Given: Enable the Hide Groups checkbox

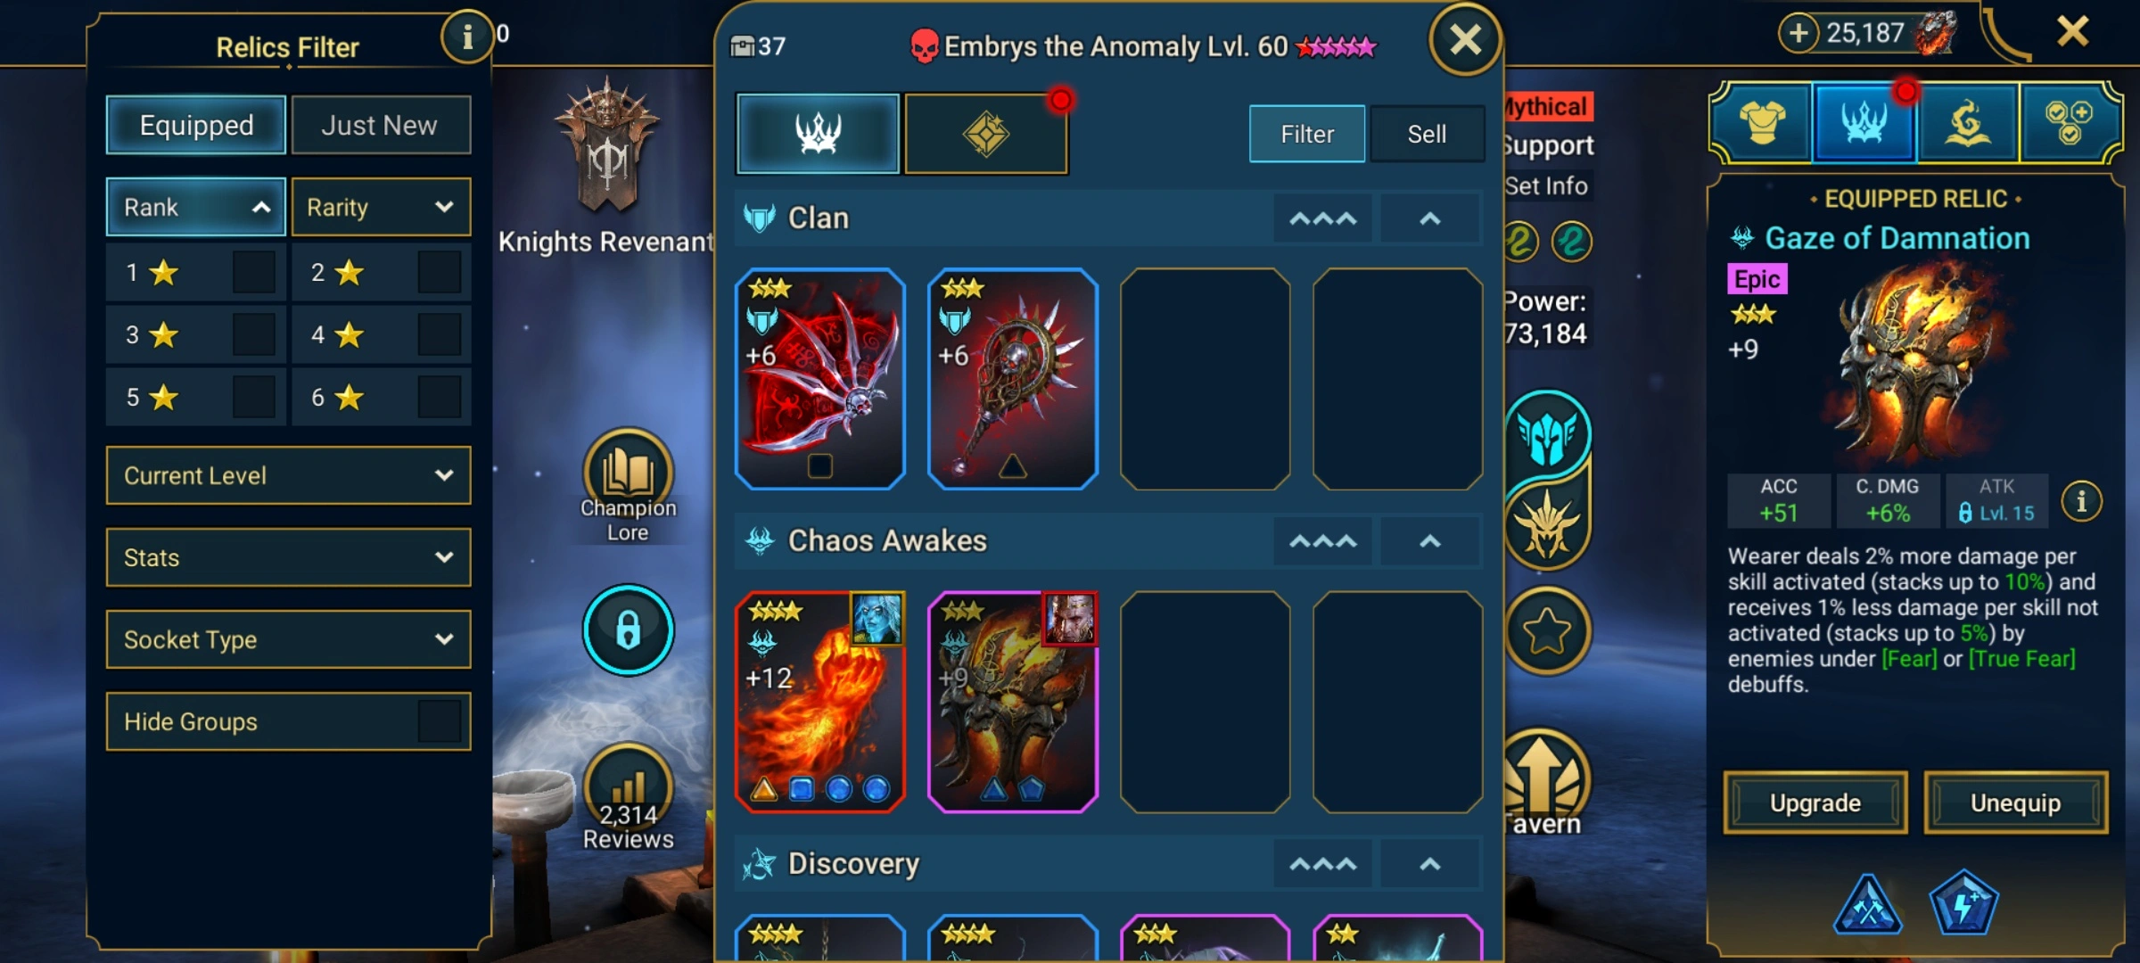Looking at the screenshot, I should (x=439, y=721).
